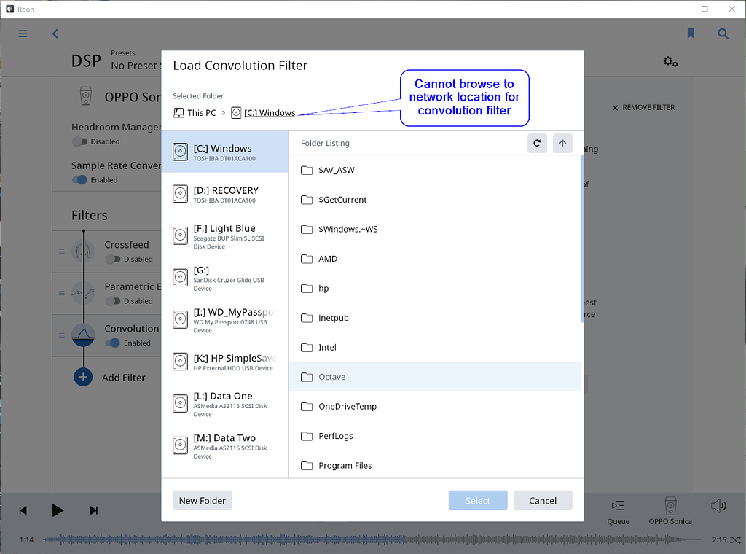Click the New Folder button
This screenshot has height=554, width=746.
[x=202, y=500]
